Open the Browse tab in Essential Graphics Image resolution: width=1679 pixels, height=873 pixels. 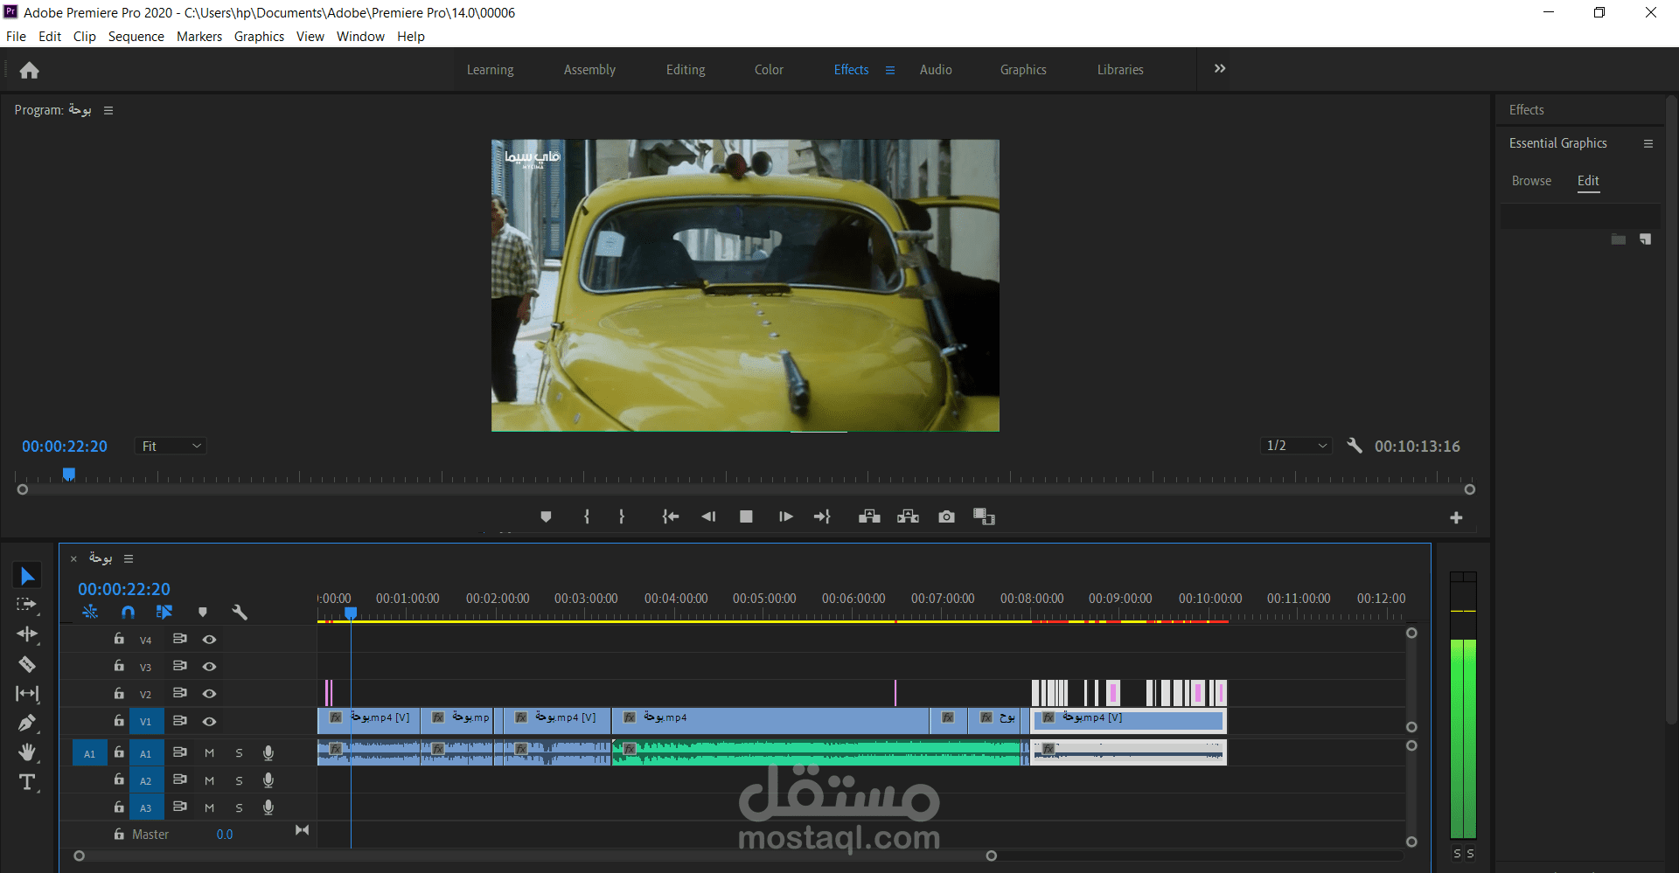click(1531, 181)
